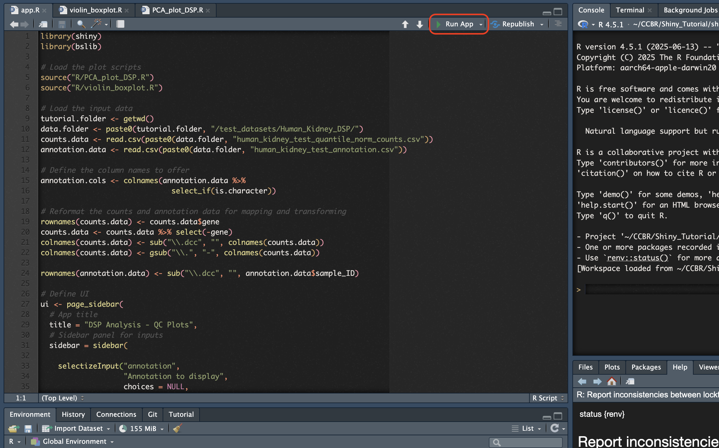The width and height of the screenshot is (719, 448).
Task: Open the Global Environment dropdown
Action: [x=74, y=441]
